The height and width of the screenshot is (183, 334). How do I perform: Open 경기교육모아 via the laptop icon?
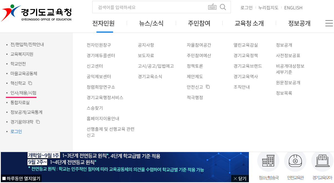pyautogui.click(x=322, y=161)
